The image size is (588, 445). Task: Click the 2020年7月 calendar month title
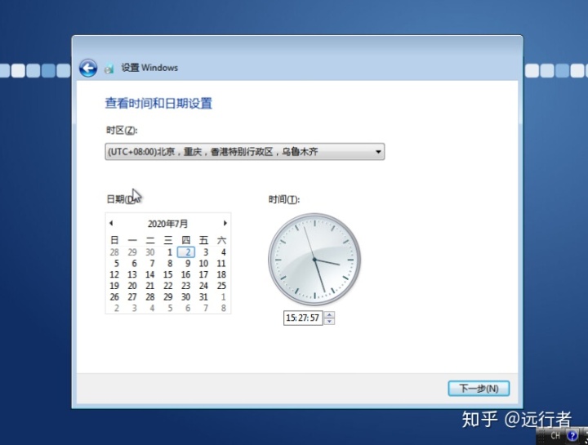pyautogui.click(x=167, y=224)
